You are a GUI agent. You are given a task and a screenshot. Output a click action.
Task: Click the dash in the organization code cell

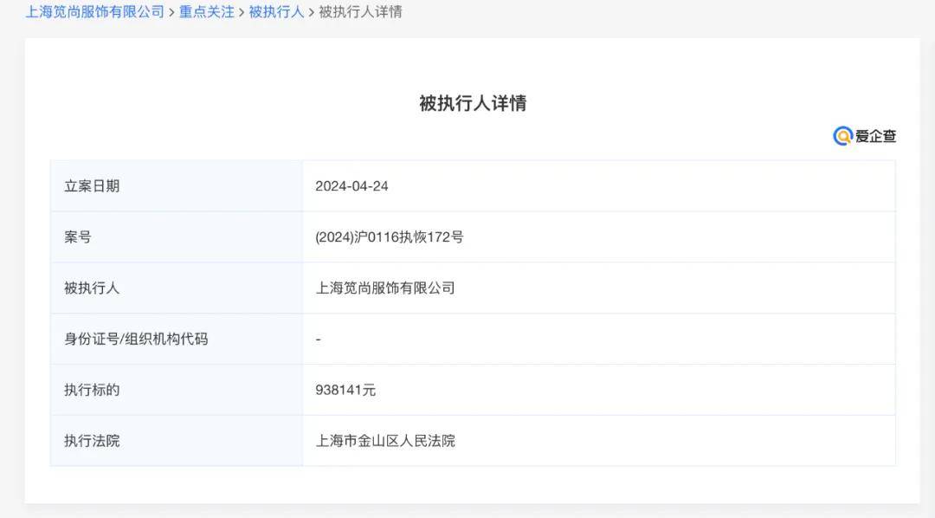(318, 339)
